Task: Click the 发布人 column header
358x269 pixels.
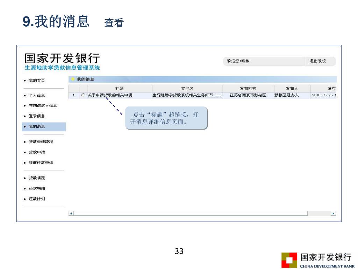Action: pyautogui.click(x=292, y=89)
